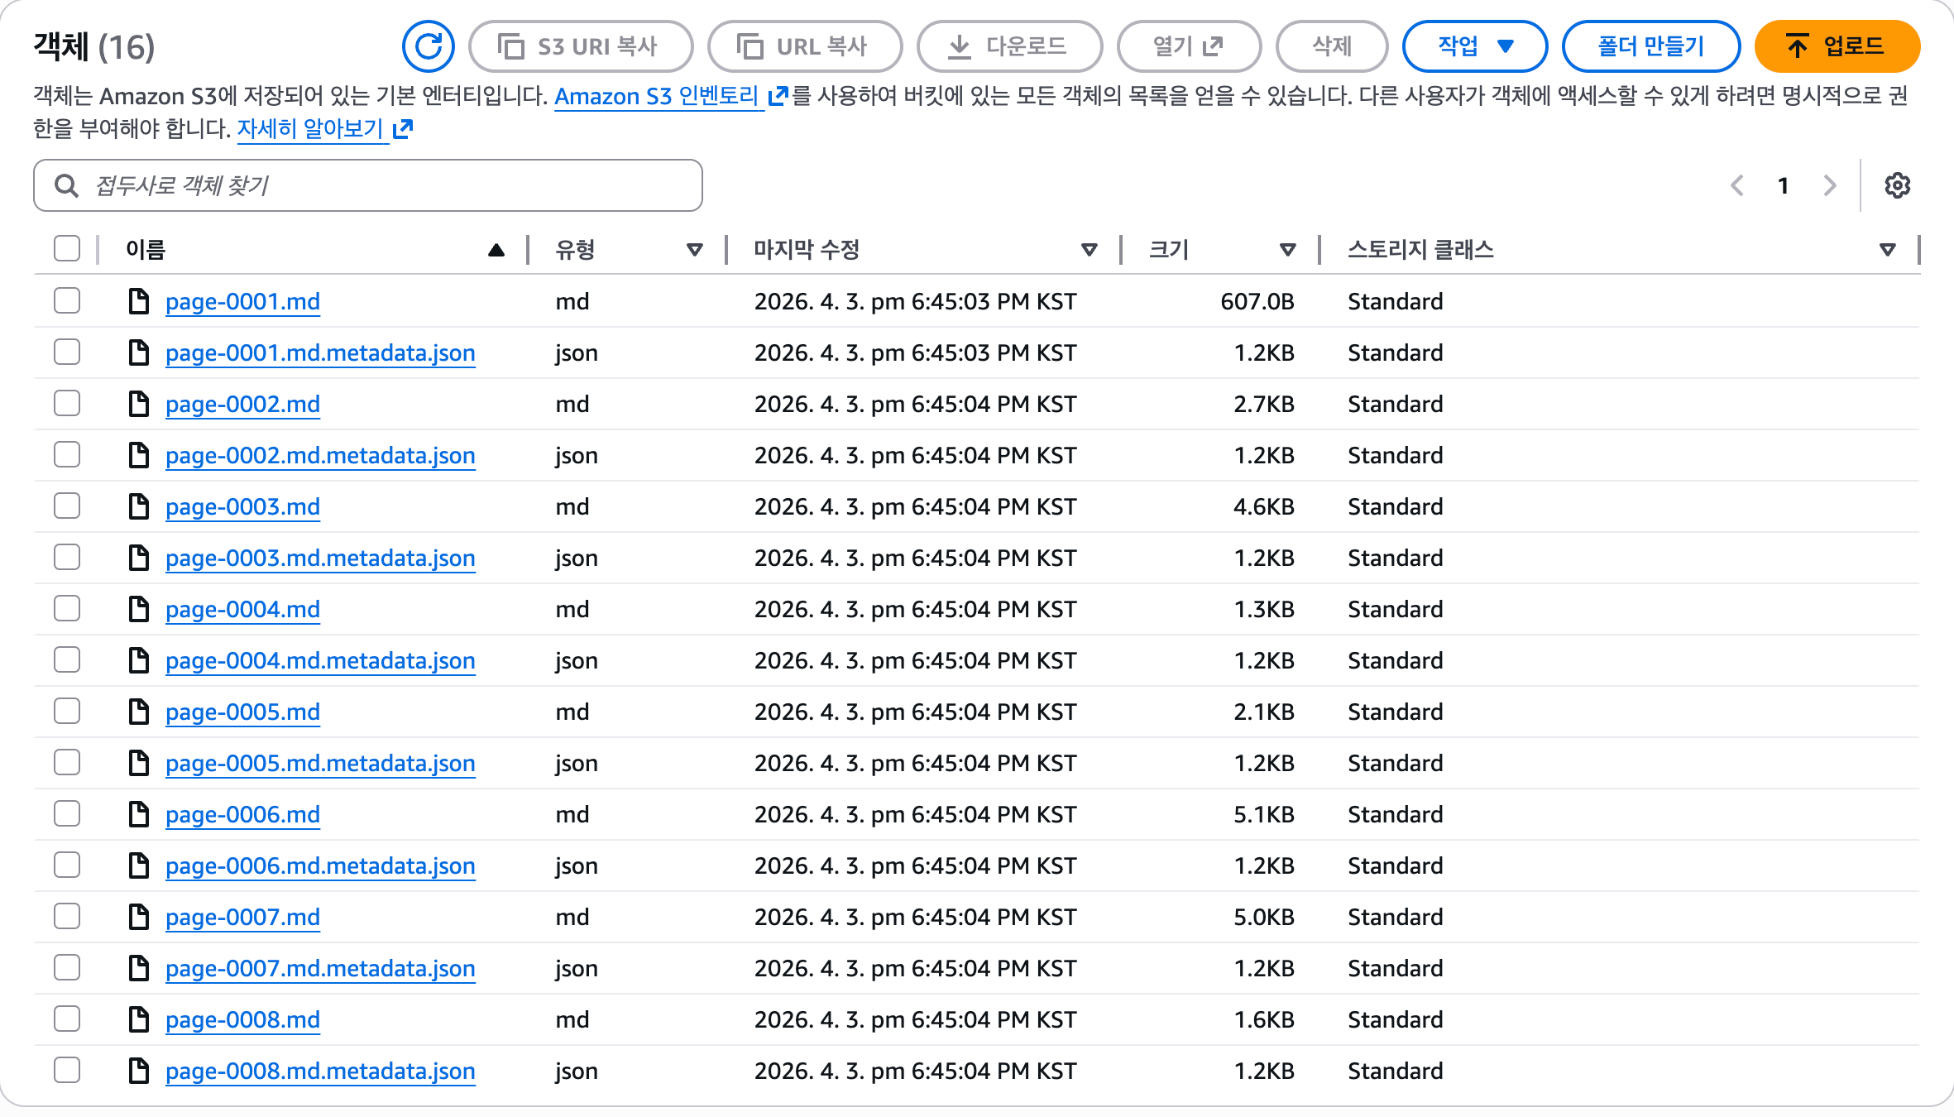Sort by 크기 column arrow
Viewport: 1954px width, 1117px height.
tap(1287, 249)
